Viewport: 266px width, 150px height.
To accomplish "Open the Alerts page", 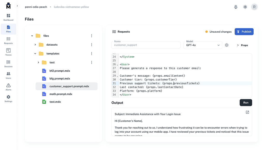I will (x=8, y=87).
